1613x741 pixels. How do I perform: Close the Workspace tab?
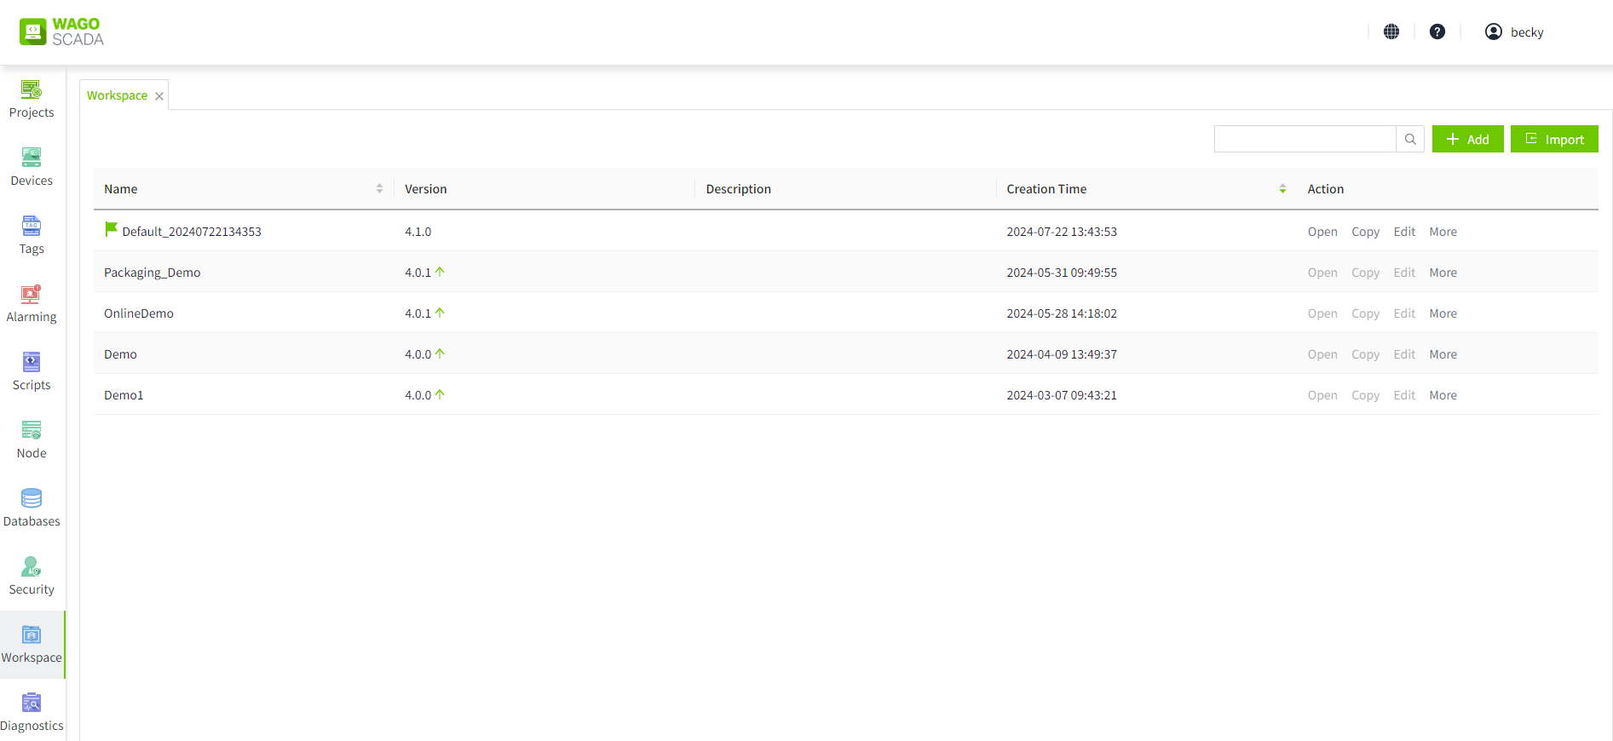pyautogui.click(x=159, y=96)
